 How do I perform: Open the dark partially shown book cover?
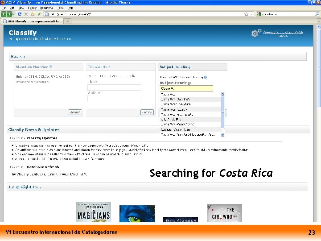coord(181,220)
